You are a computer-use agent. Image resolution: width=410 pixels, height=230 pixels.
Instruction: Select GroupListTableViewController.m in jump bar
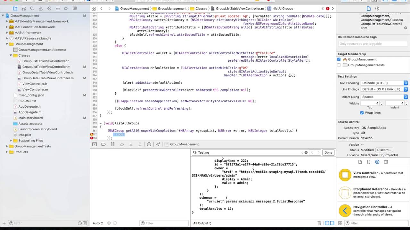click(x=237, y=9)
